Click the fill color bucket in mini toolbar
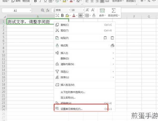The height and width of the screenshot is (121, 158). coord(67,16)
